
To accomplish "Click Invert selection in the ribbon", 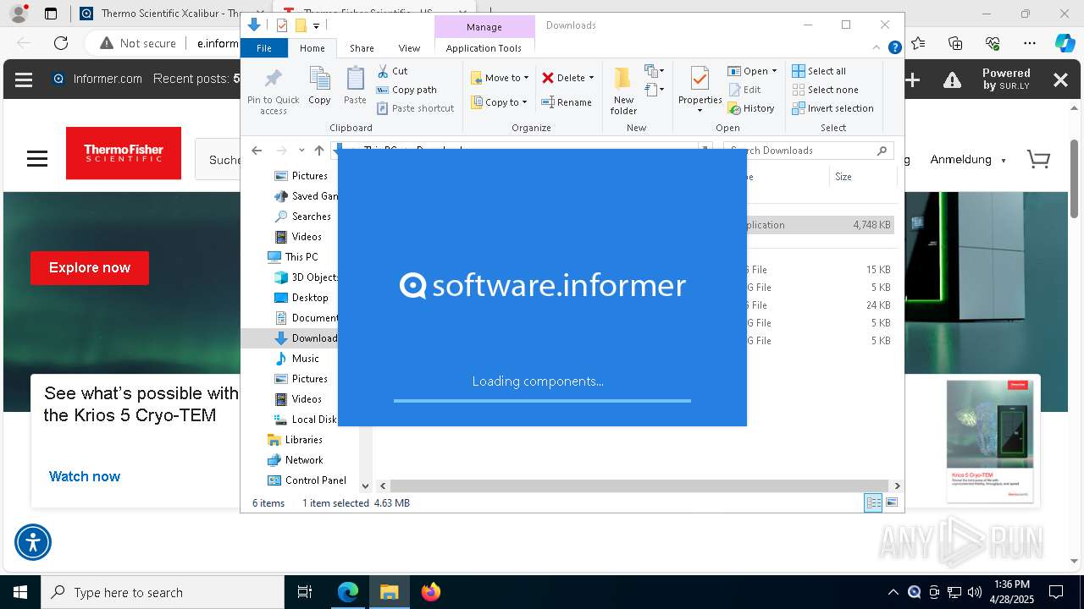I will click(x=832, y=108).
